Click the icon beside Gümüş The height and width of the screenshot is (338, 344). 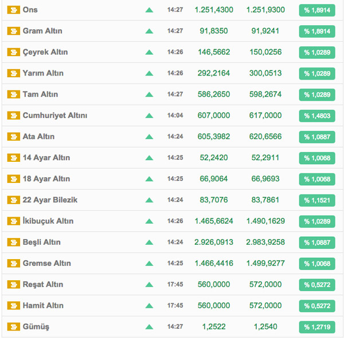click(x=13, y=327)
